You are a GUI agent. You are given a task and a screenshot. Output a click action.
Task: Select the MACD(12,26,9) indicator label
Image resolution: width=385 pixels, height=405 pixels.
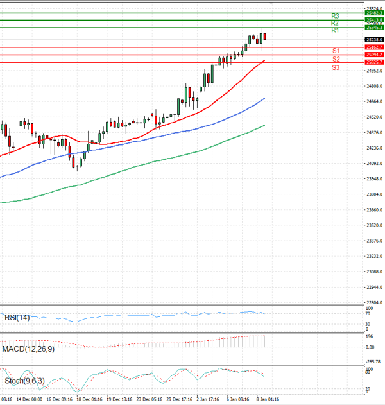30,348
